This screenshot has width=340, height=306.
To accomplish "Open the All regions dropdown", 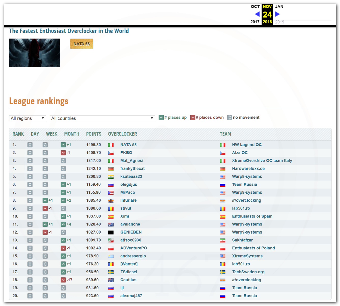I will pos(27,118).
